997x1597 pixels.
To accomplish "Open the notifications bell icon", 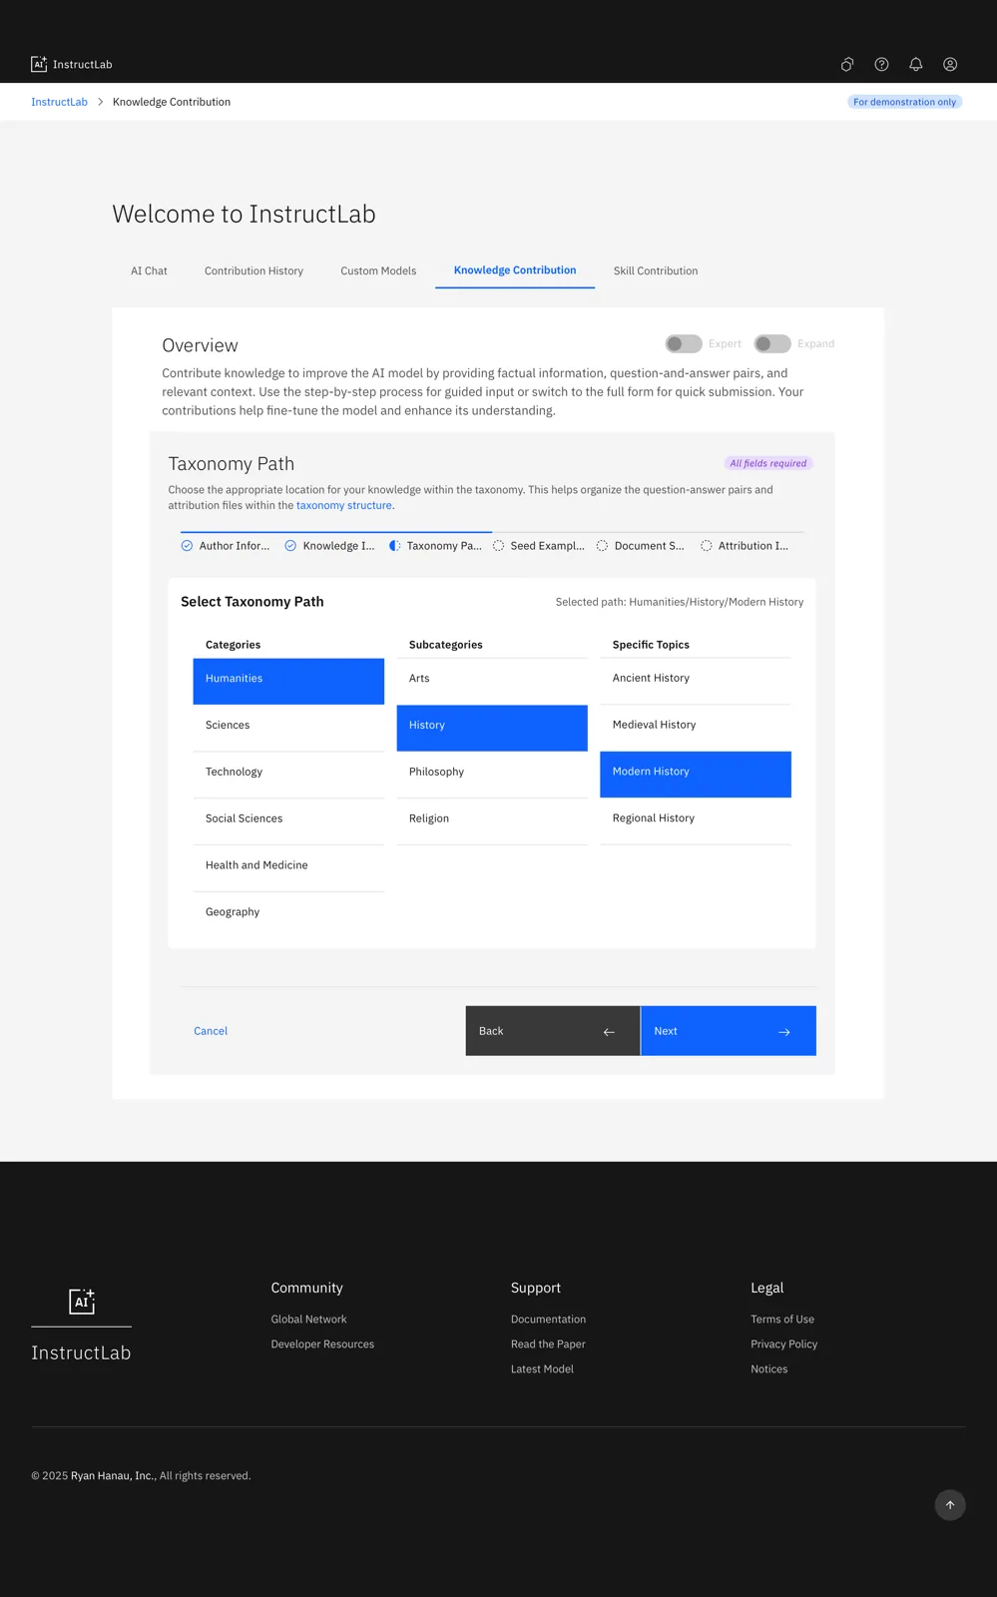I will click(x=916, y=64).
